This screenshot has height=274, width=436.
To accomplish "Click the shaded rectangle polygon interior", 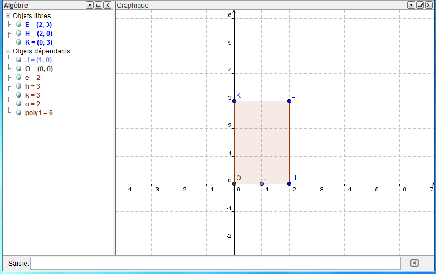I will coord(261,142).
